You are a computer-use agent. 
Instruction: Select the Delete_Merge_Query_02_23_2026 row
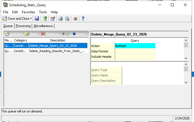[46, 46]
